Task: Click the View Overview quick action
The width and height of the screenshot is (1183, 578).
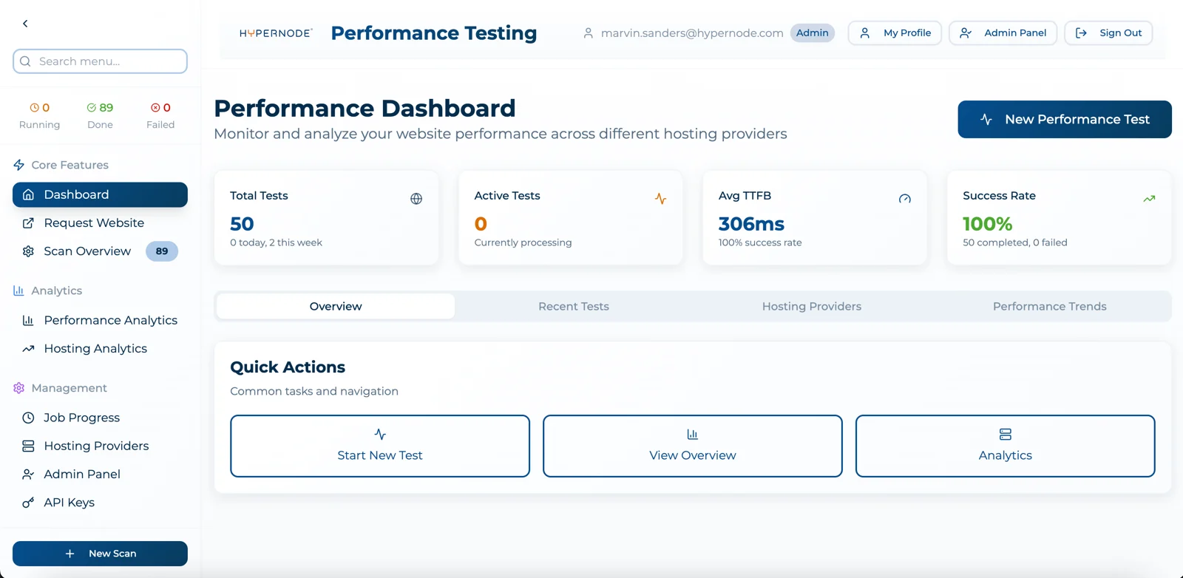Action: (x=693, y=446)
